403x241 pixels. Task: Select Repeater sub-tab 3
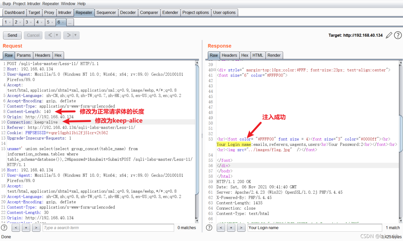click(27, 22)
